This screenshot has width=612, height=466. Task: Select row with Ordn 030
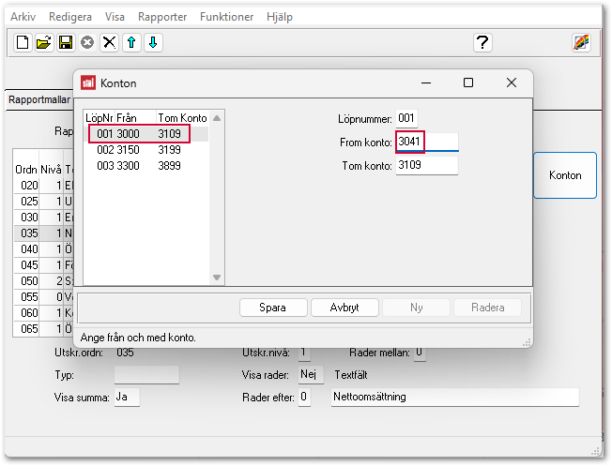tap(44, 218)
